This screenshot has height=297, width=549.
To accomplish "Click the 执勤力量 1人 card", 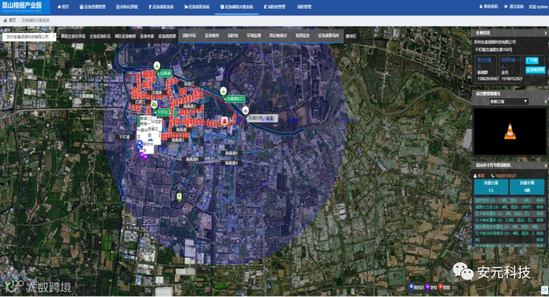I will (491, 187).
